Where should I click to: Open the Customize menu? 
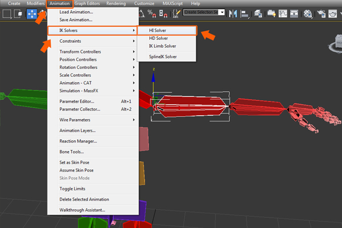144,3
